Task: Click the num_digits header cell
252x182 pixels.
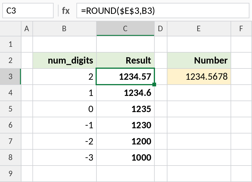Action: (64, 60)
